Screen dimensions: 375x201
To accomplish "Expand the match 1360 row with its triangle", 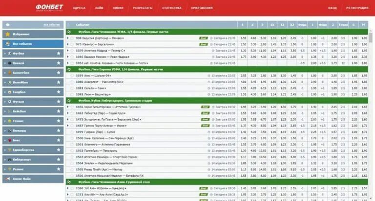I will (x=68, y=188).
